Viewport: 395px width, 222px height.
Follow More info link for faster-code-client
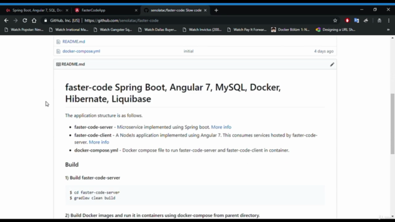click(x=99, y=142)
